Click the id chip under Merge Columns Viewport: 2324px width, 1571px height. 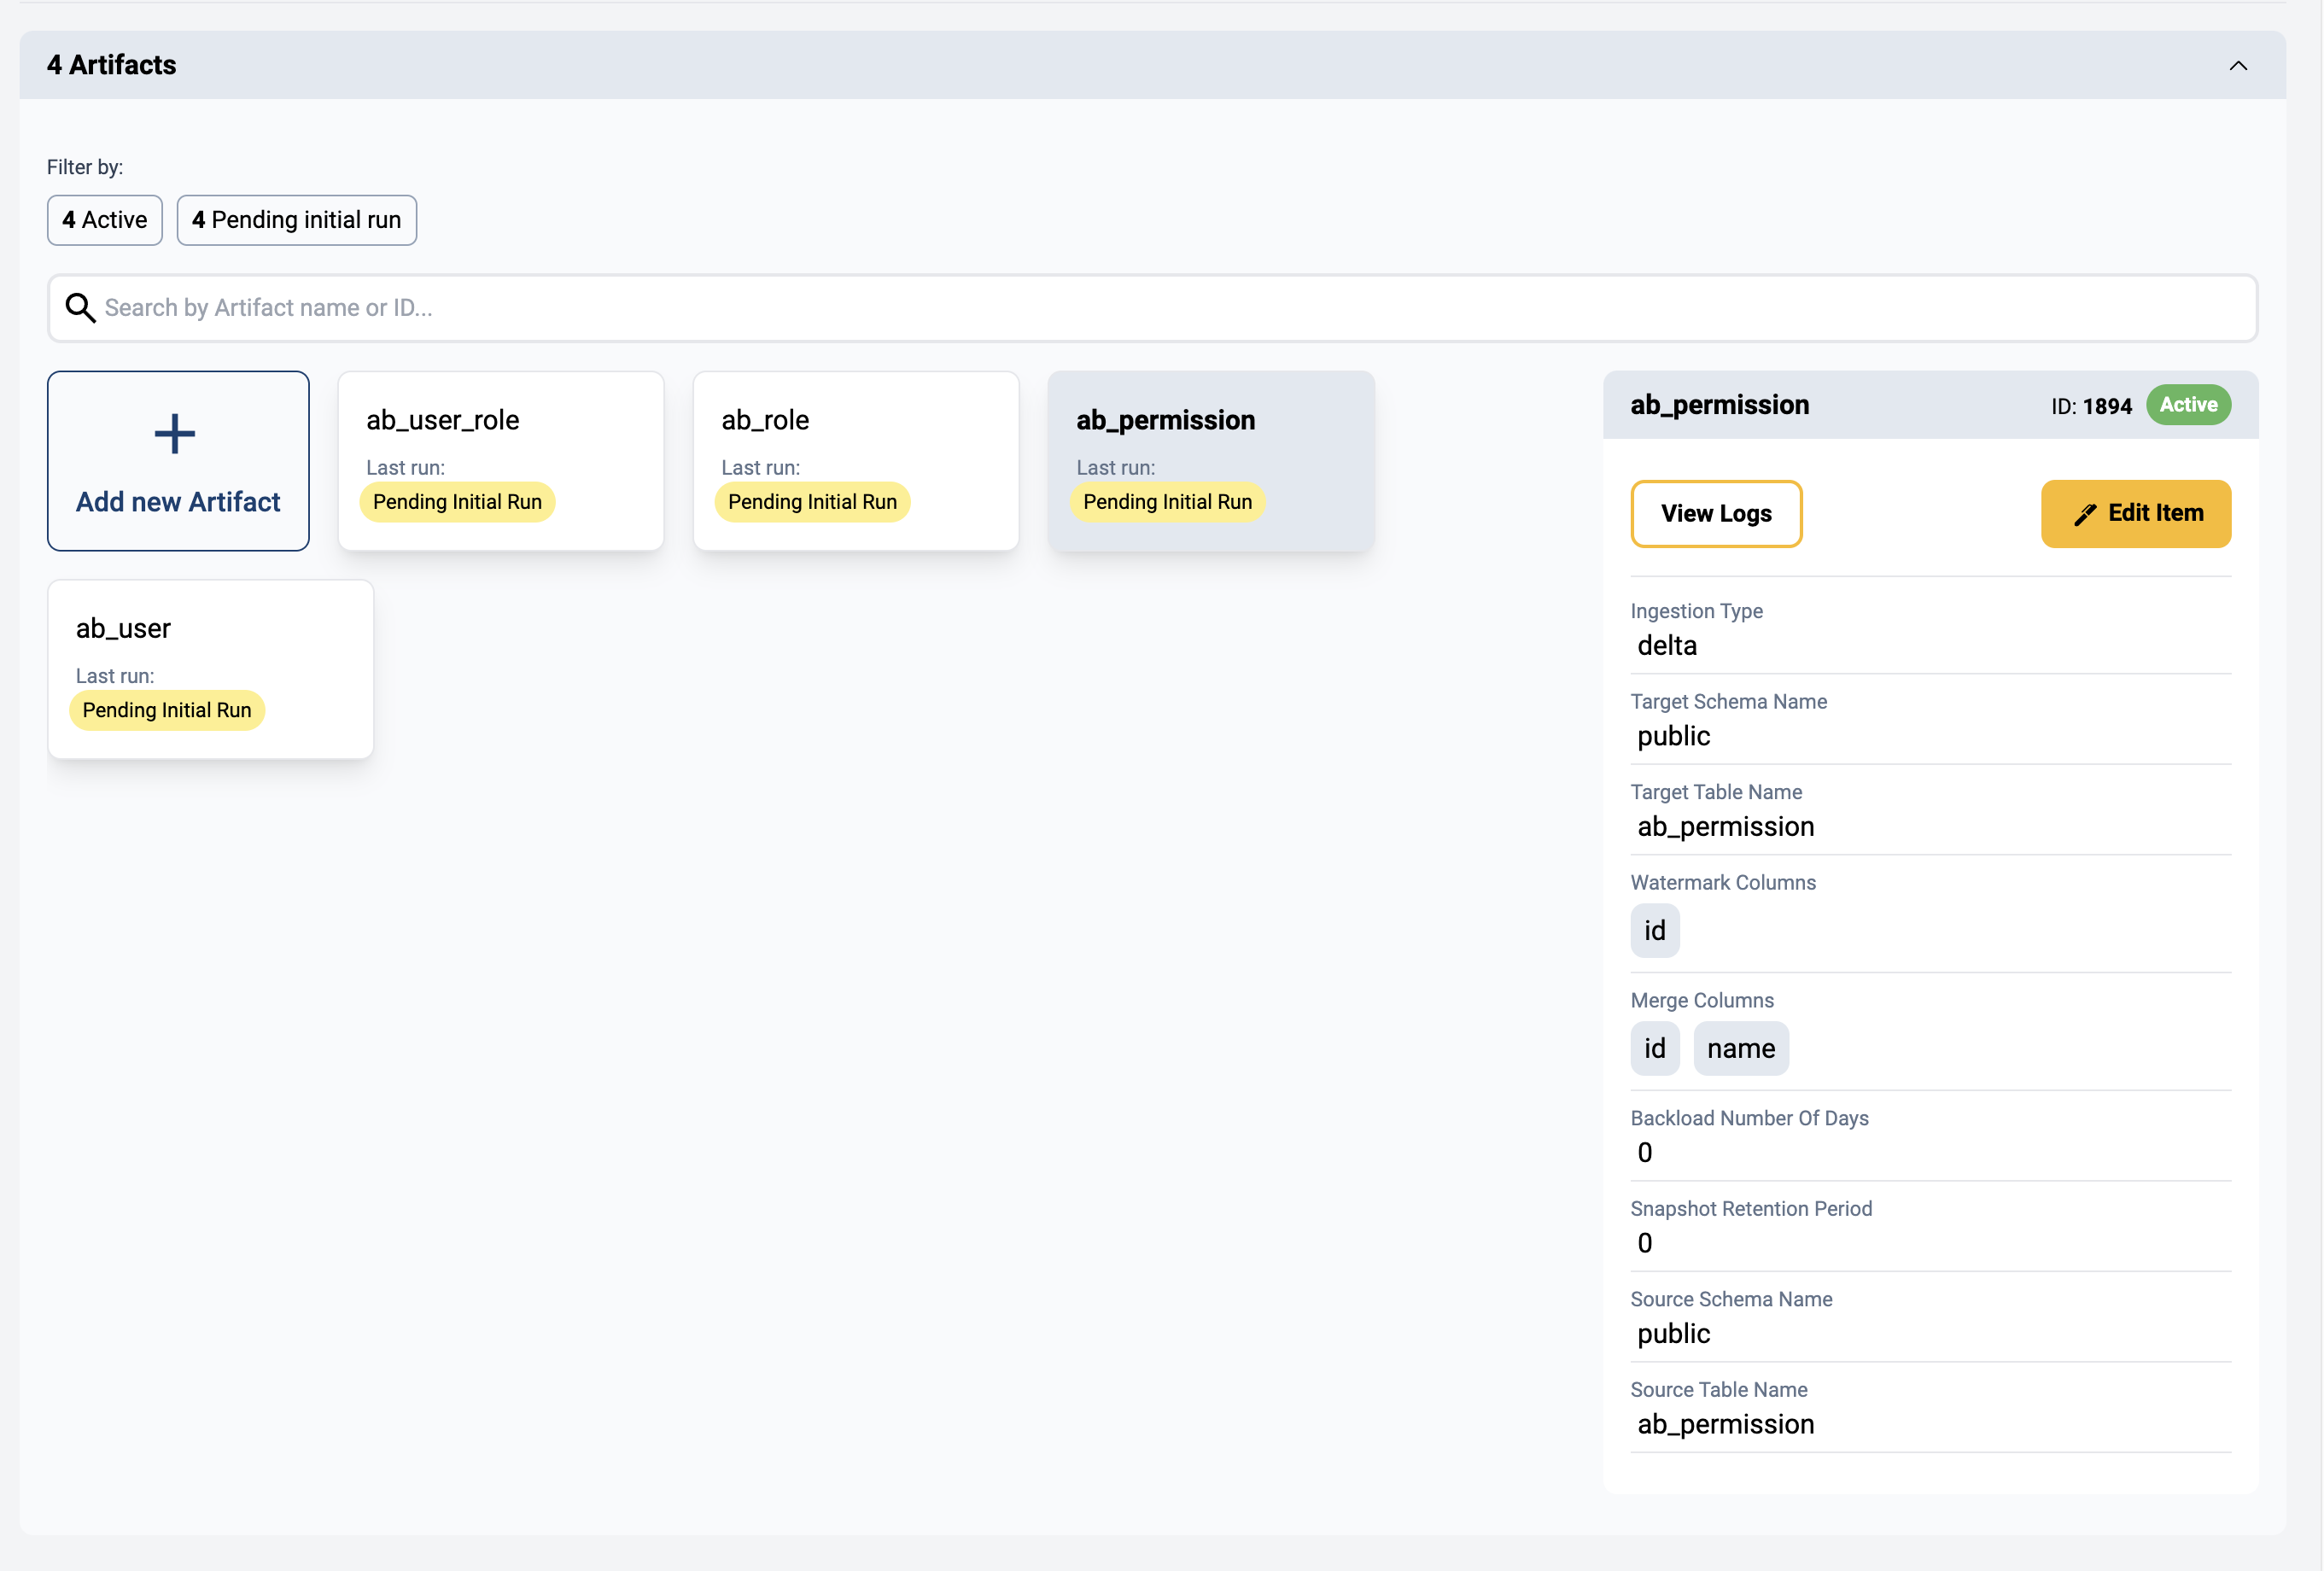[1655, 1049]
